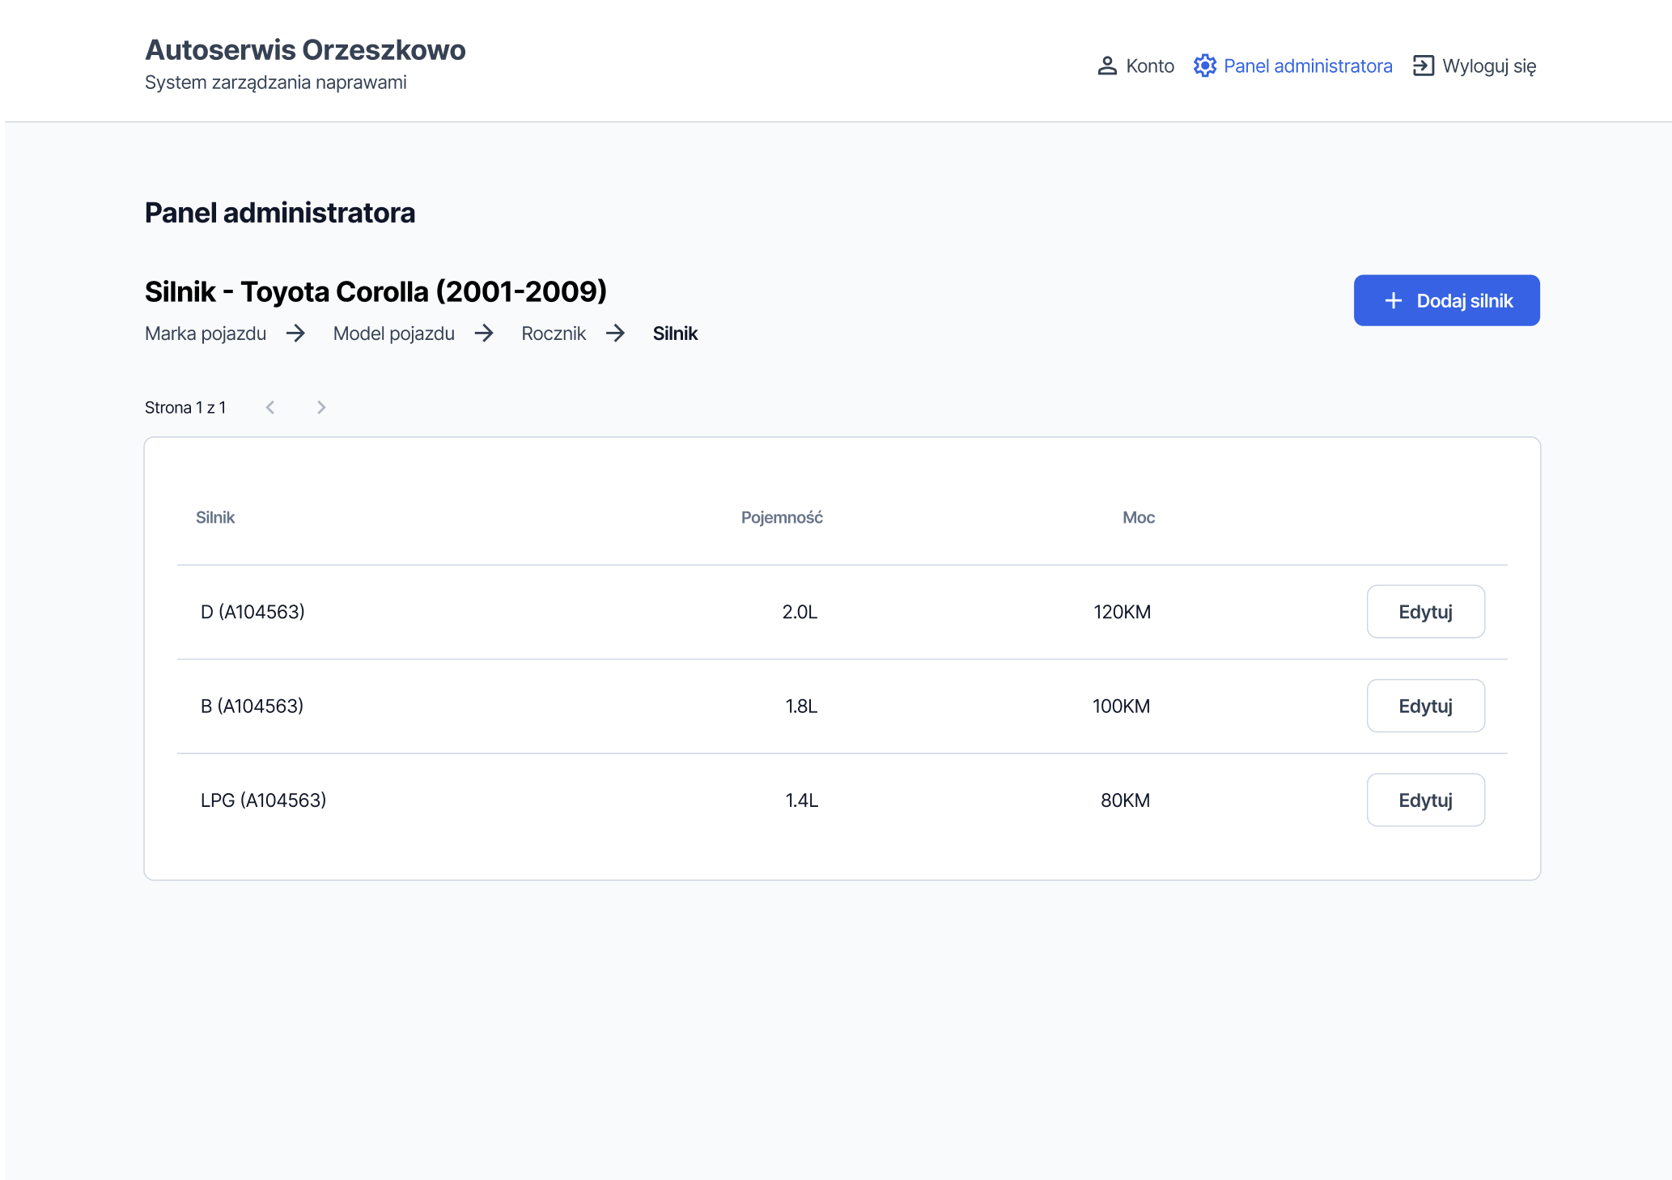Go to previous page chevron
The height and width of the screenshot is (1180, 1672).
pyautogui.click(x=270, y=408)
